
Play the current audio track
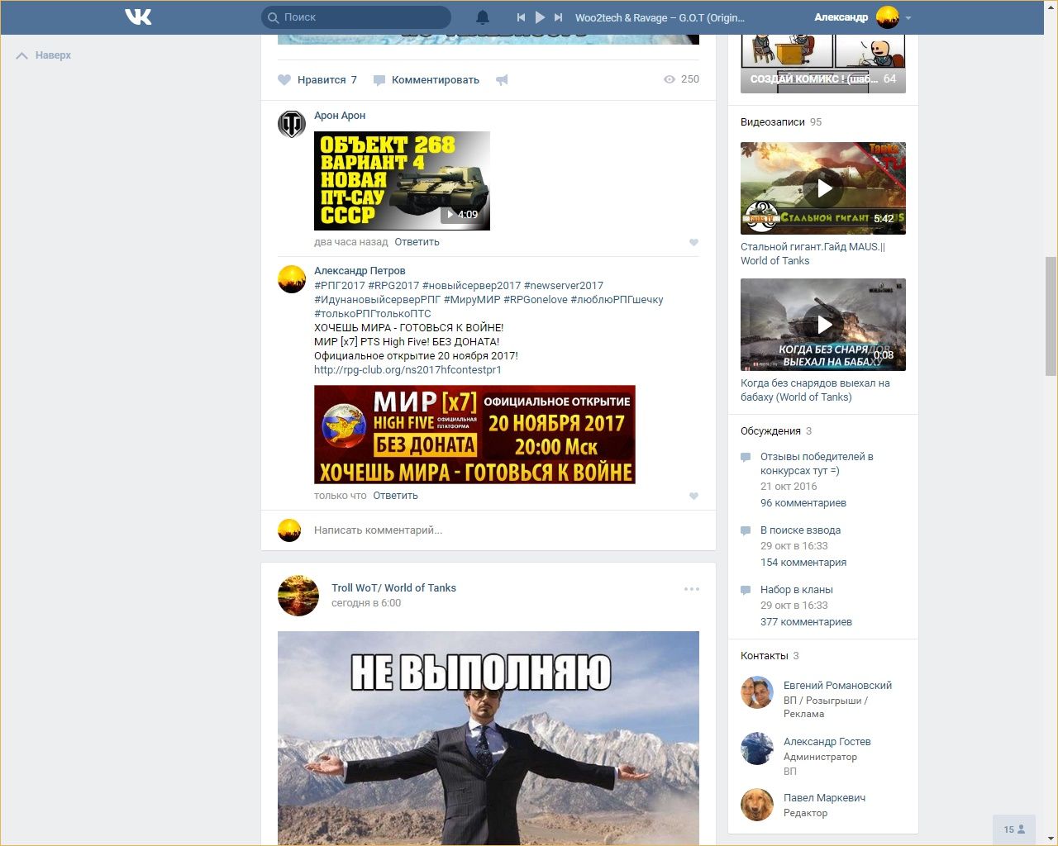coord(540,17)
